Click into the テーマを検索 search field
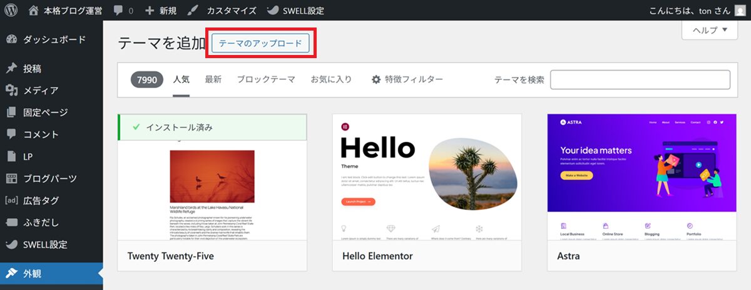This screenshot has height=290, width=751. tap(640, 80)
